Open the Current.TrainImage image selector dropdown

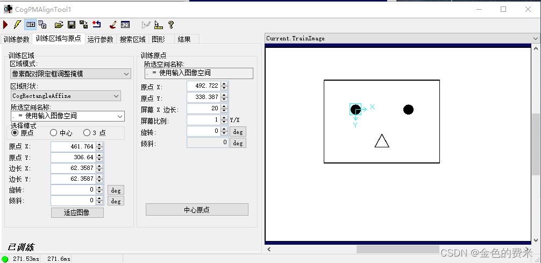click(402, 38)
